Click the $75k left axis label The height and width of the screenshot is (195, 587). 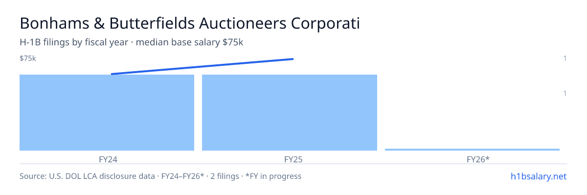tap(28, 58)
